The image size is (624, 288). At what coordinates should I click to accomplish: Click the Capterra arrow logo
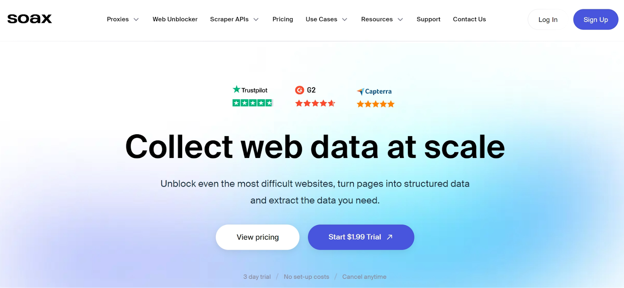click(x=360, y=91)
